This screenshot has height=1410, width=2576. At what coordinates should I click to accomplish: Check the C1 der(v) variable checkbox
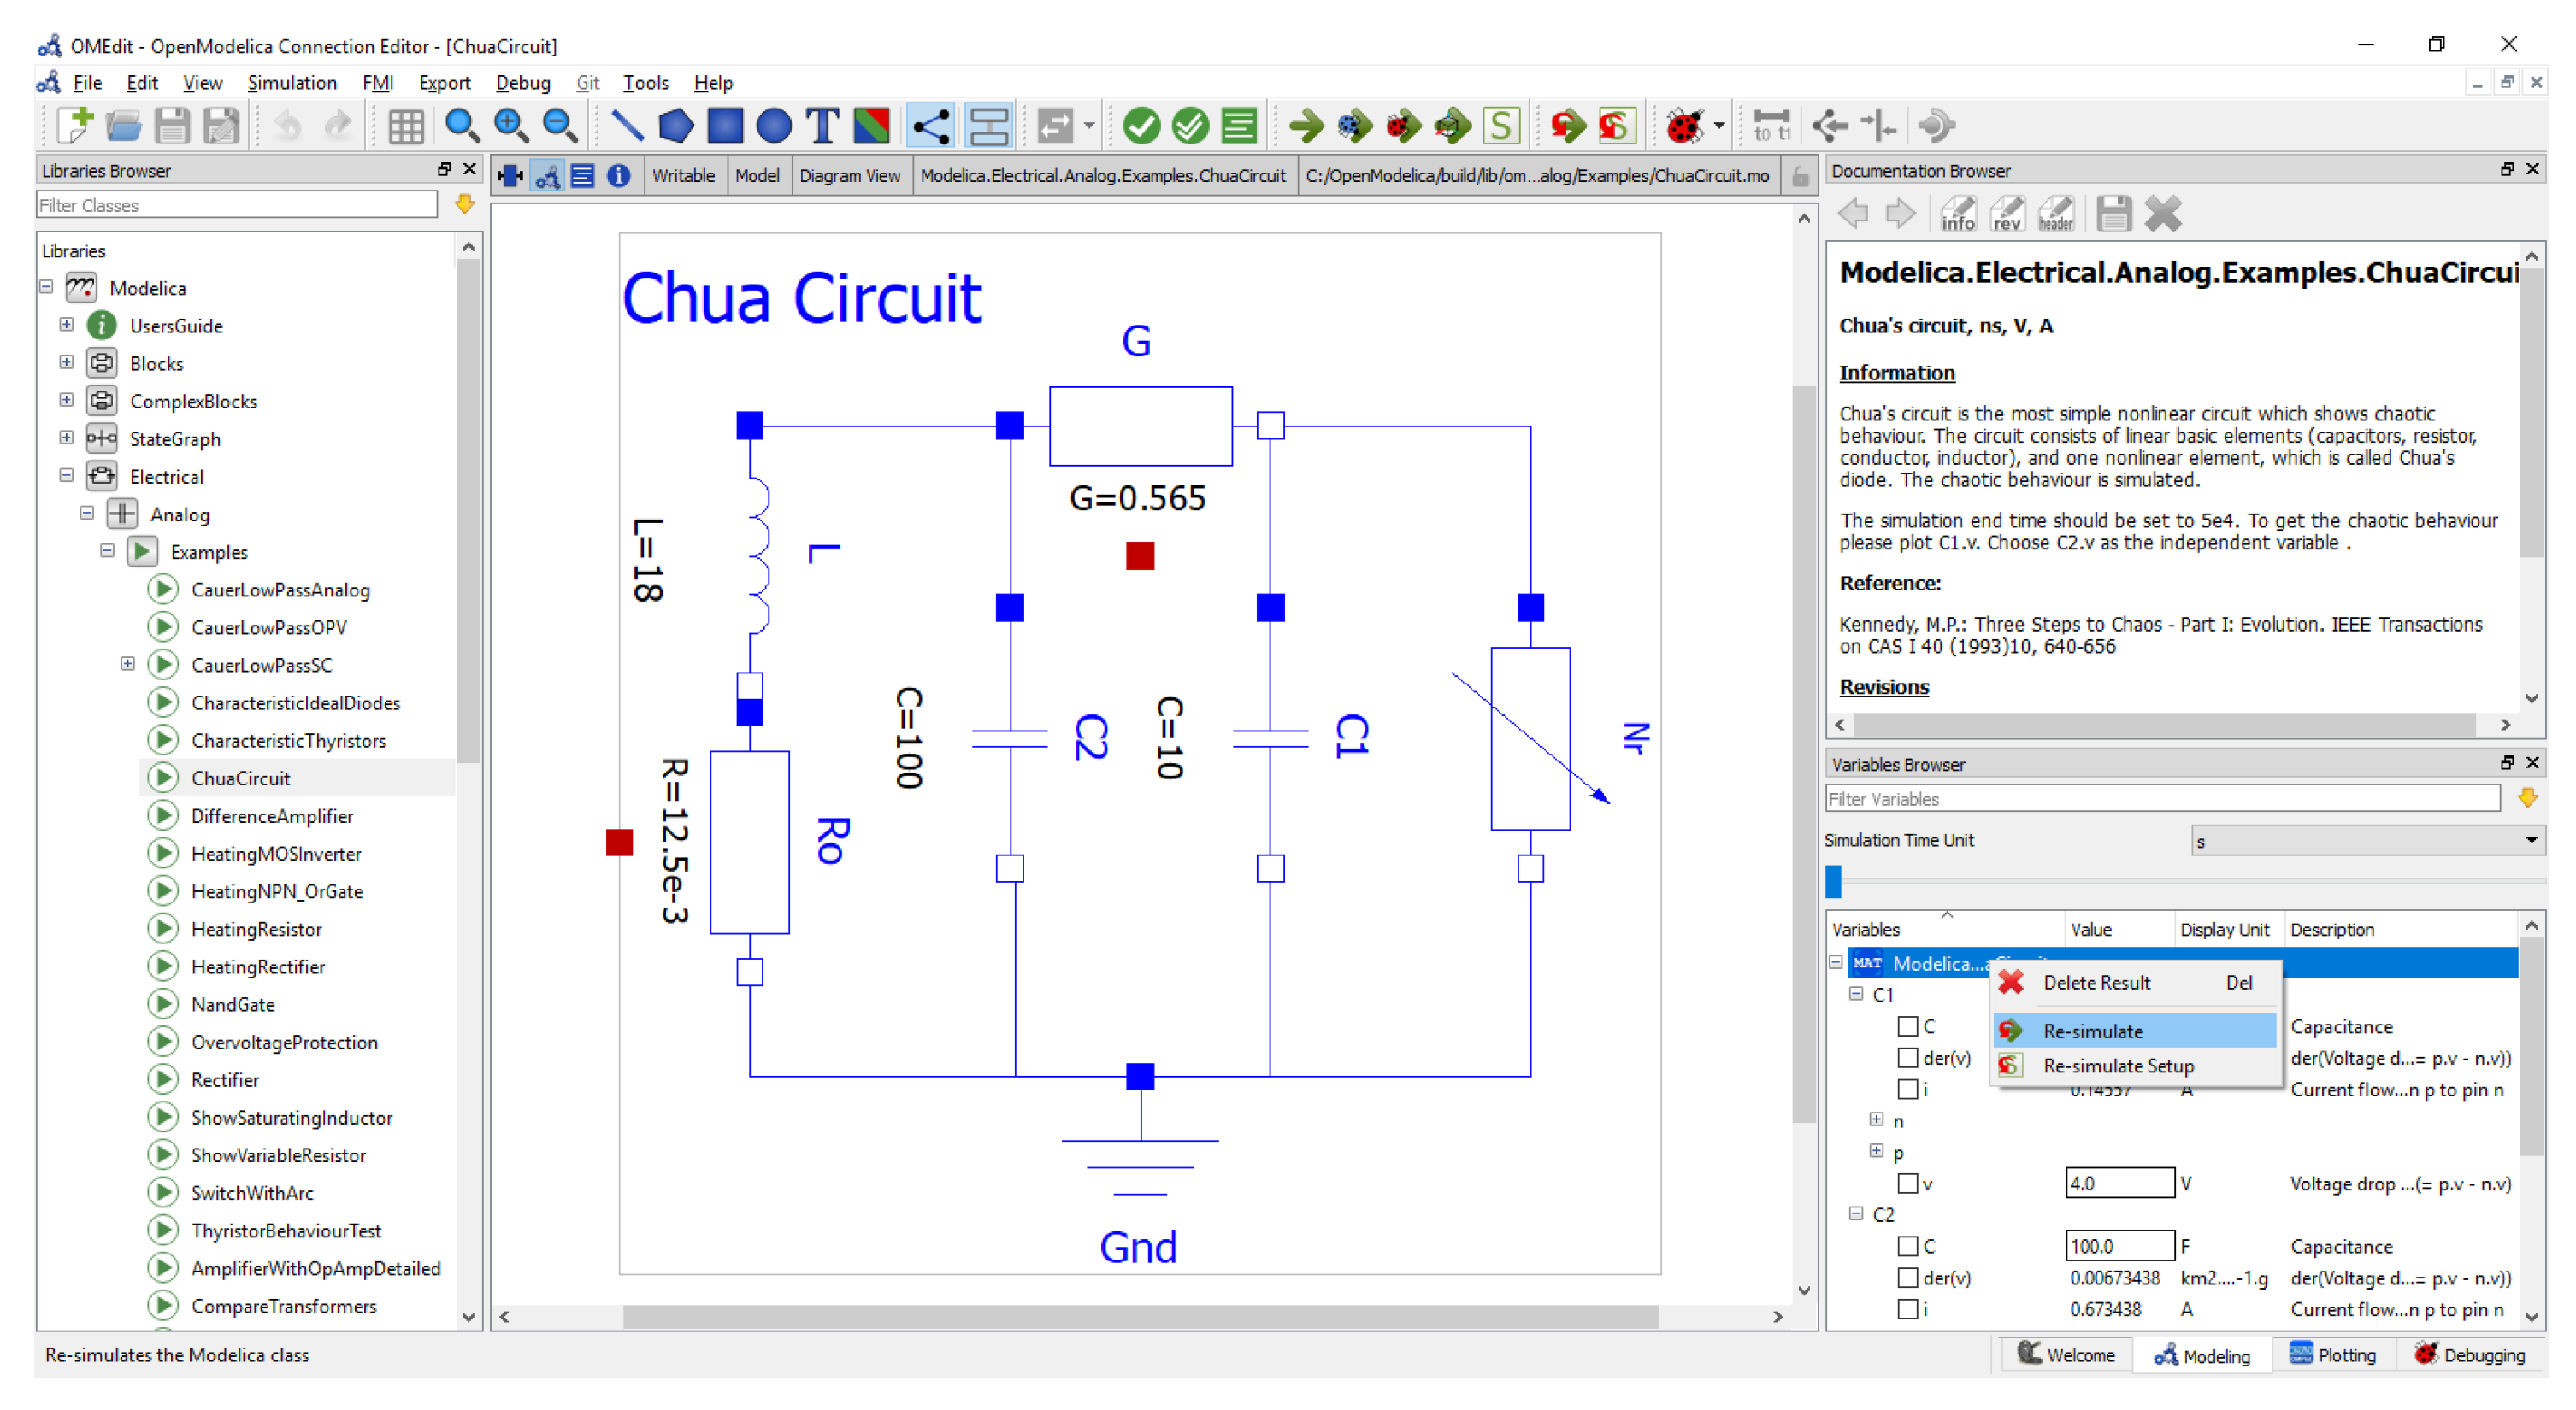(1907, 1057)
